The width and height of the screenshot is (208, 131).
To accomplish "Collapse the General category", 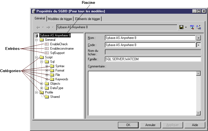I will click(36, 40).
